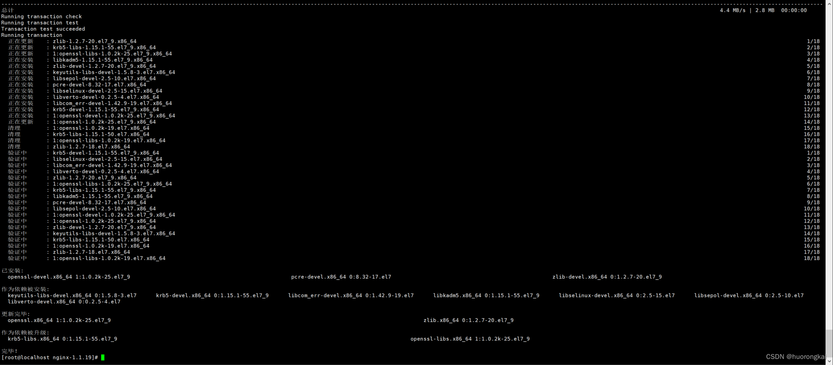Click the 正在更新 row for krb5-libs-1.15.1-55.el7_9.x86_64

click(x=413, y=47)
